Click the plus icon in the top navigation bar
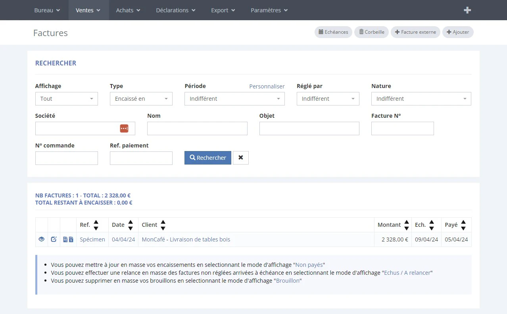The width and height of the screenshot is (507, 314). [467, 10]
